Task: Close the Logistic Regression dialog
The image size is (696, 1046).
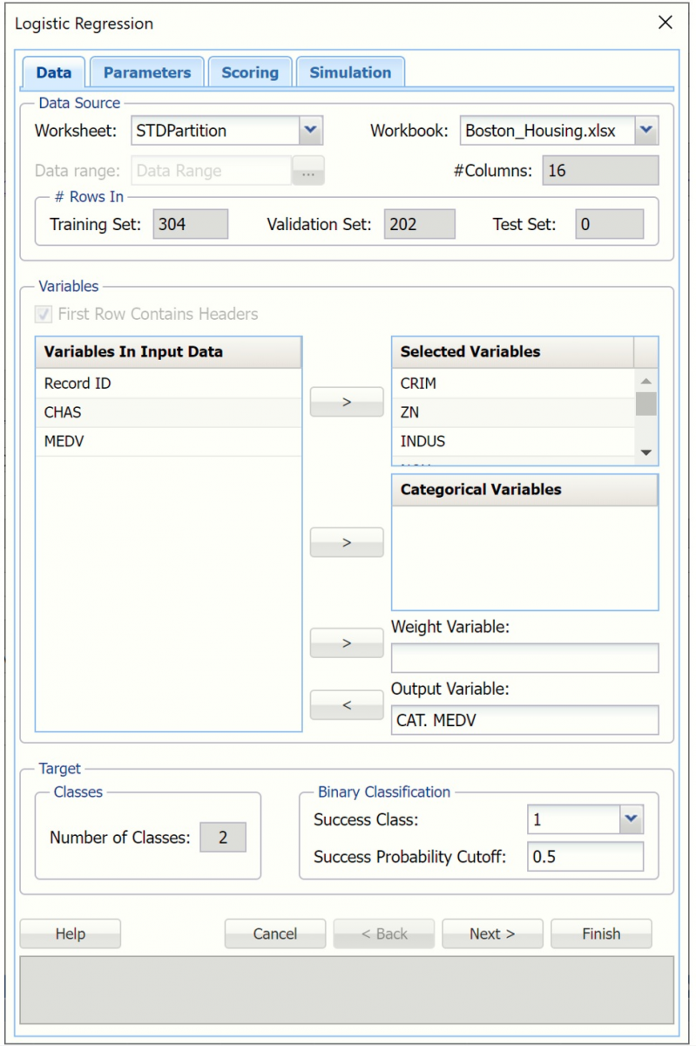Action: coord(666,23)
